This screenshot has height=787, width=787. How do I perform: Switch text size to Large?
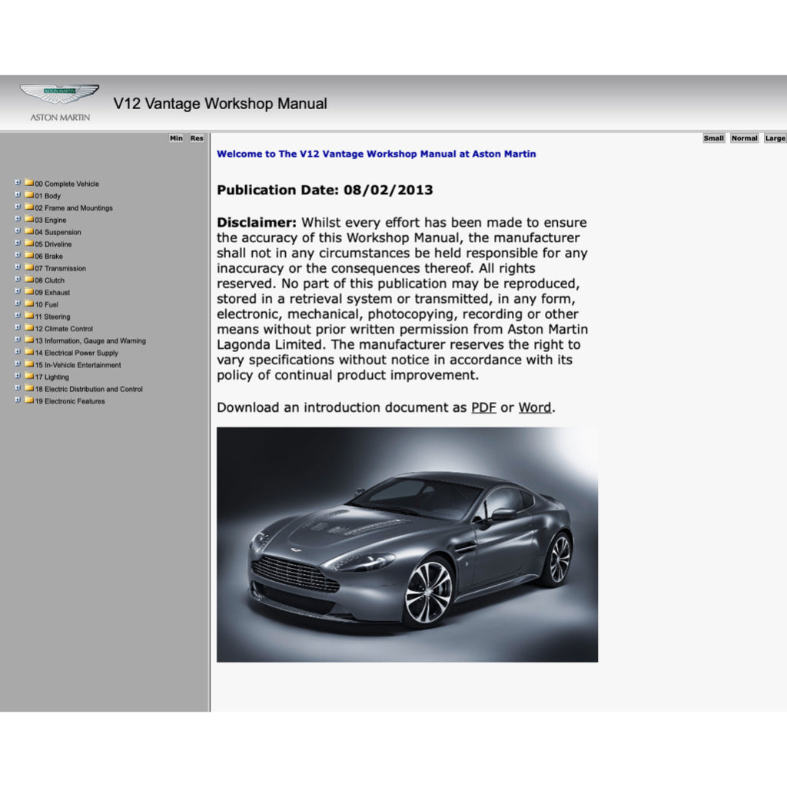tap(775, 138)
